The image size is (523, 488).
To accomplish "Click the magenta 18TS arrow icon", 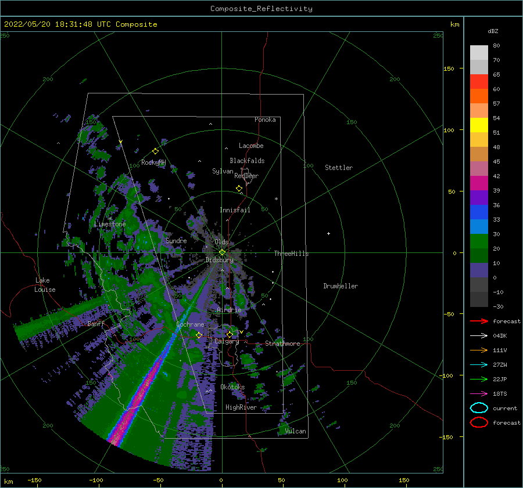I will tap(479, 394).
